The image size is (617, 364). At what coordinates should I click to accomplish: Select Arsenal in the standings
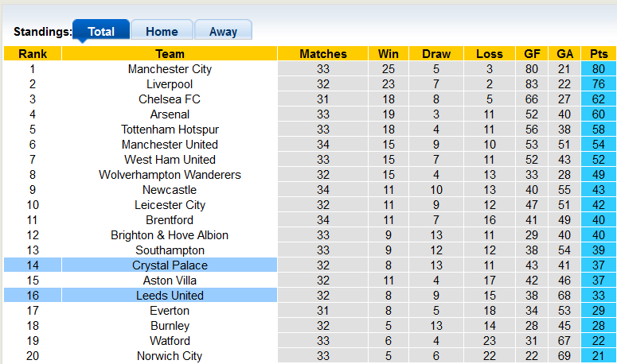click(170, 114)
